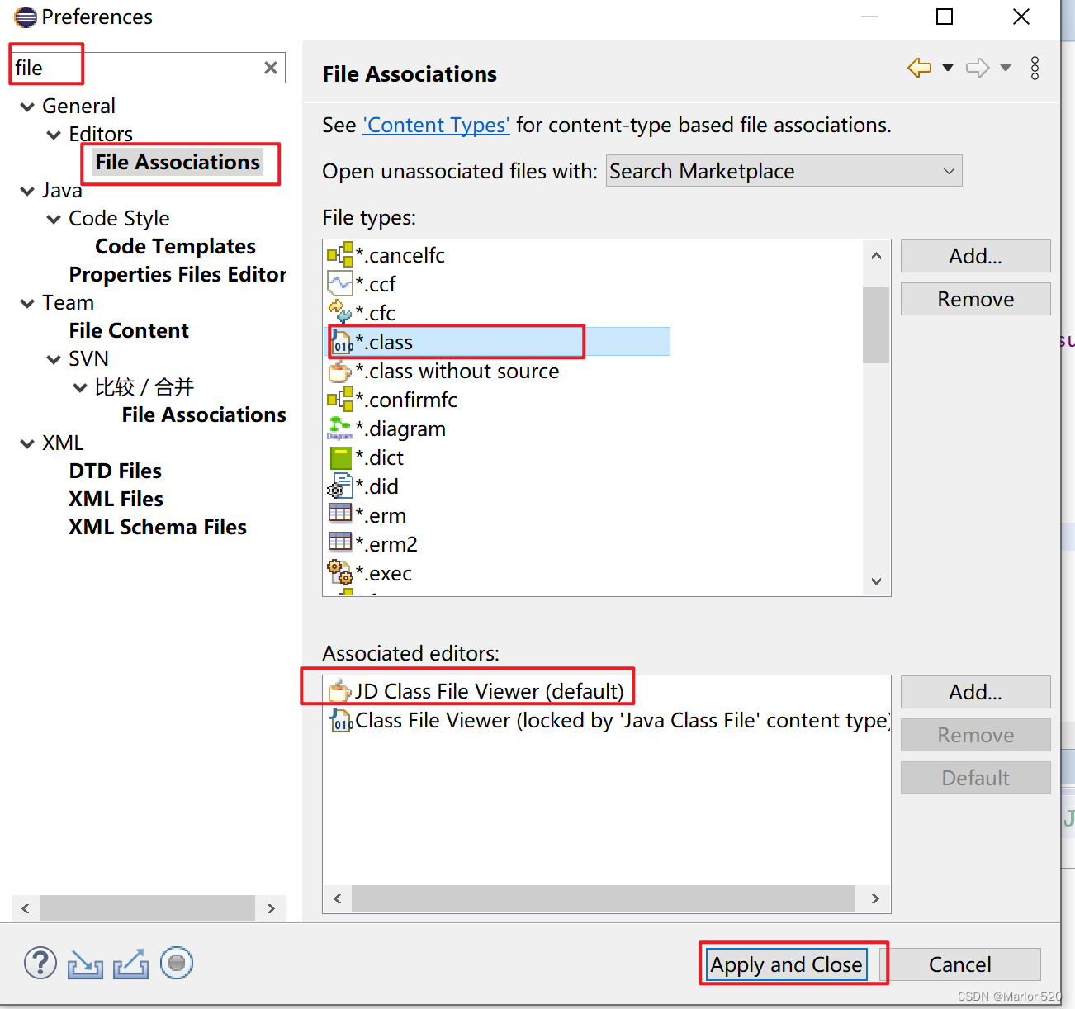Click the *.diagram file type icon

coord(340,429)
